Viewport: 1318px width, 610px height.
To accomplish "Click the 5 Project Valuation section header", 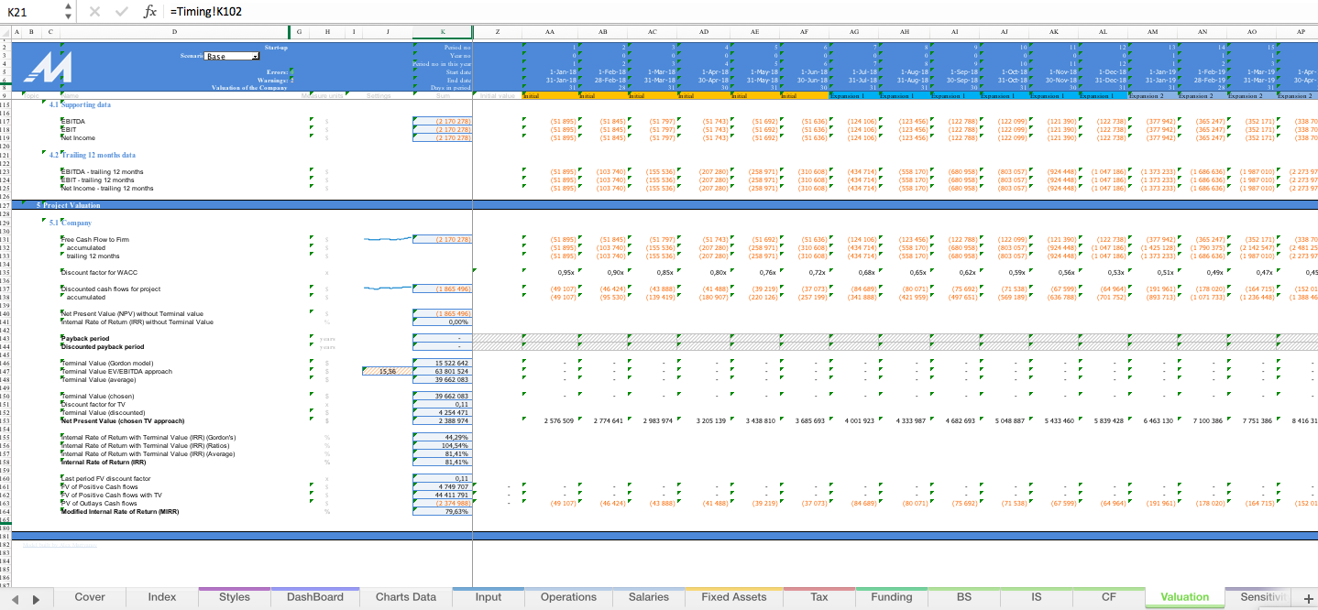I will click(69, 205).
